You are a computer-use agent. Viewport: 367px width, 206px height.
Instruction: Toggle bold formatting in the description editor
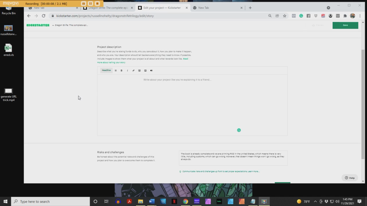tap(121, 70)
